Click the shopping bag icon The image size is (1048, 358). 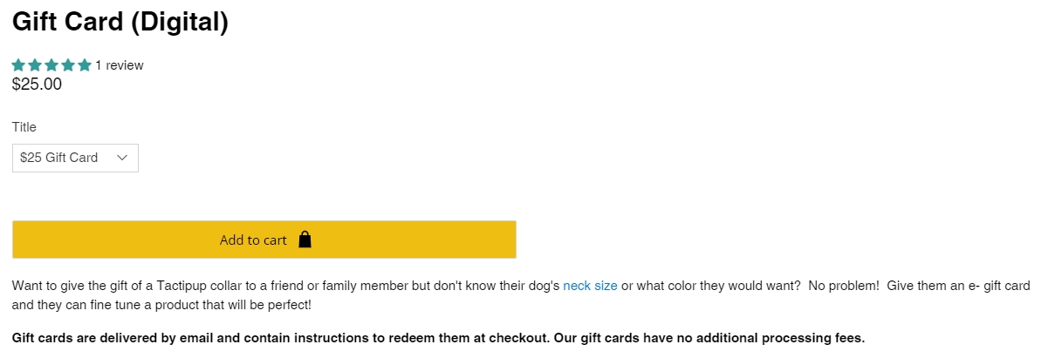pyautogui.click(x=305, y=240)
